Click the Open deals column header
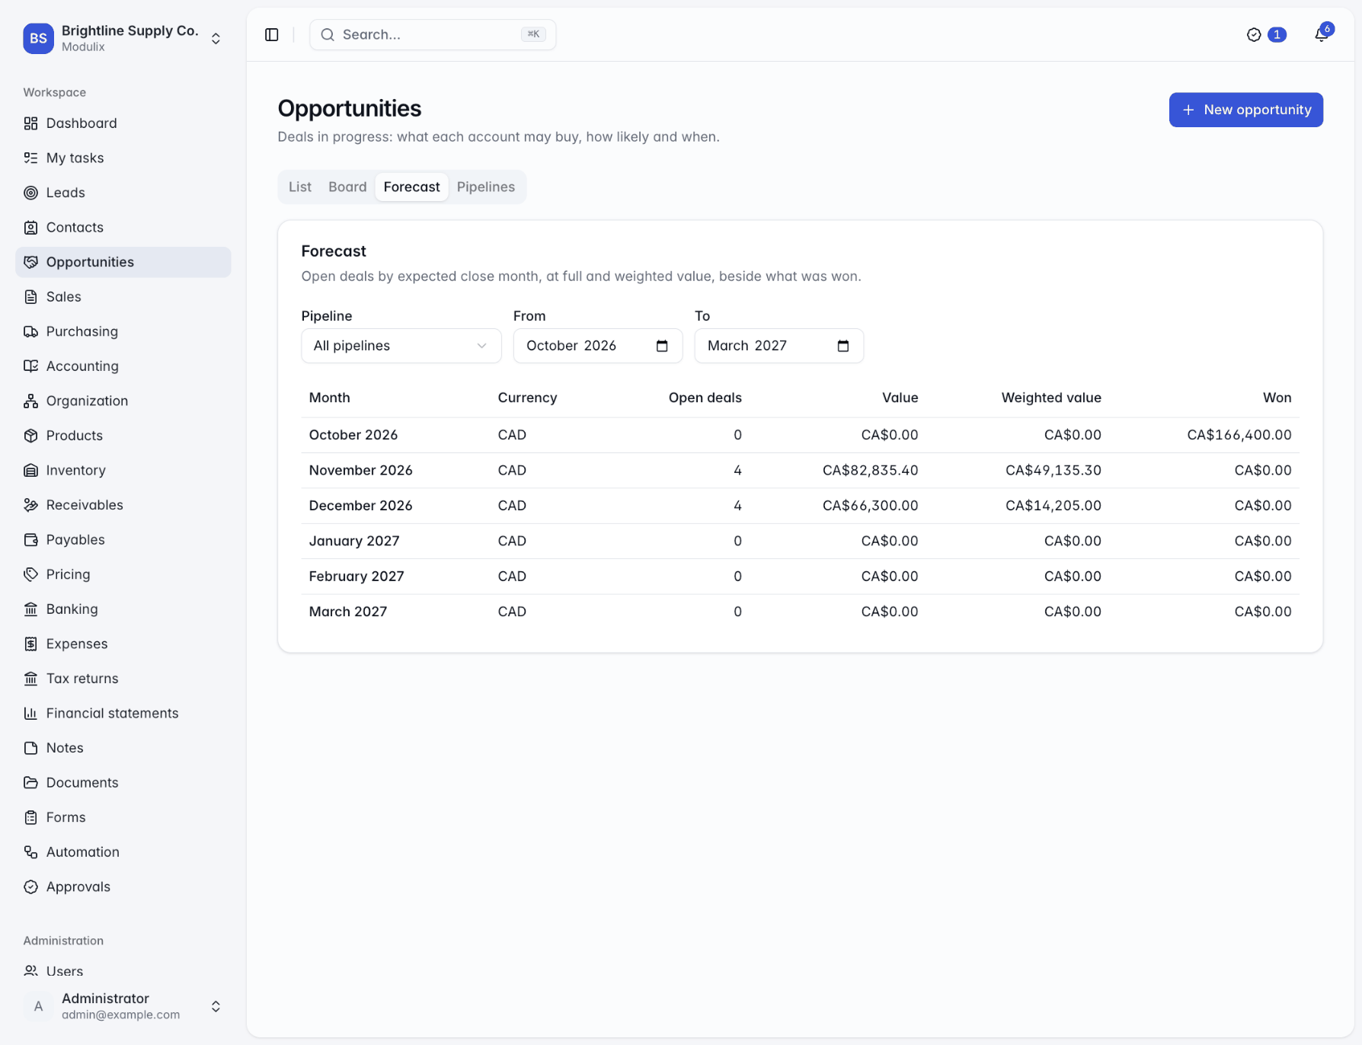The width and height of the screenshot is (1362, 1045). 705,398
